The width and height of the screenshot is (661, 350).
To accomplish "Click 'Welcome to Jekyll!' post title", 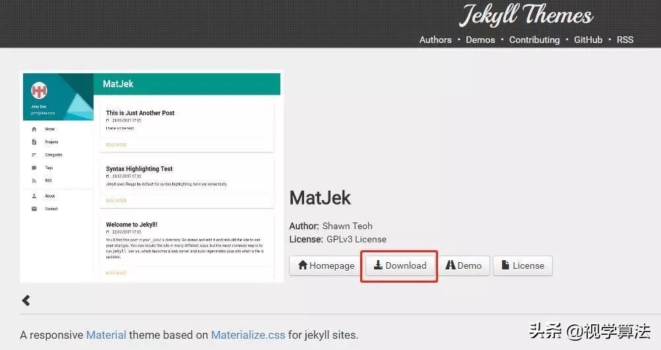I will pos(131,225).
